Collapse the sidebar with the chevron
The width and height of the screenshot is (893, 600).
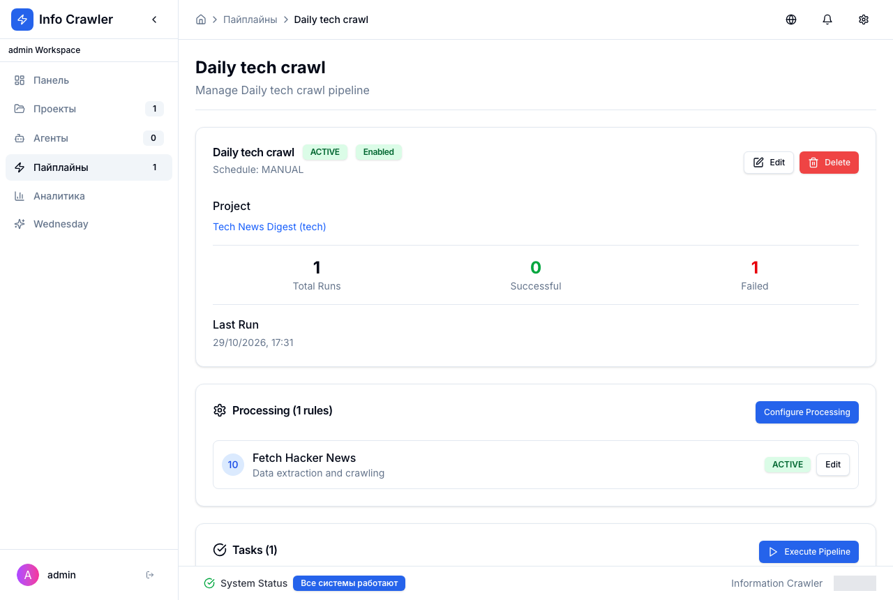click(x=154, y=20)
